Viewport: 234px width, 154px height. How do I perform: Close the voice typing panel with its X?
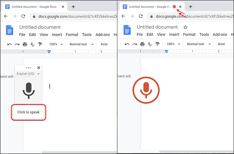[39, 68]
